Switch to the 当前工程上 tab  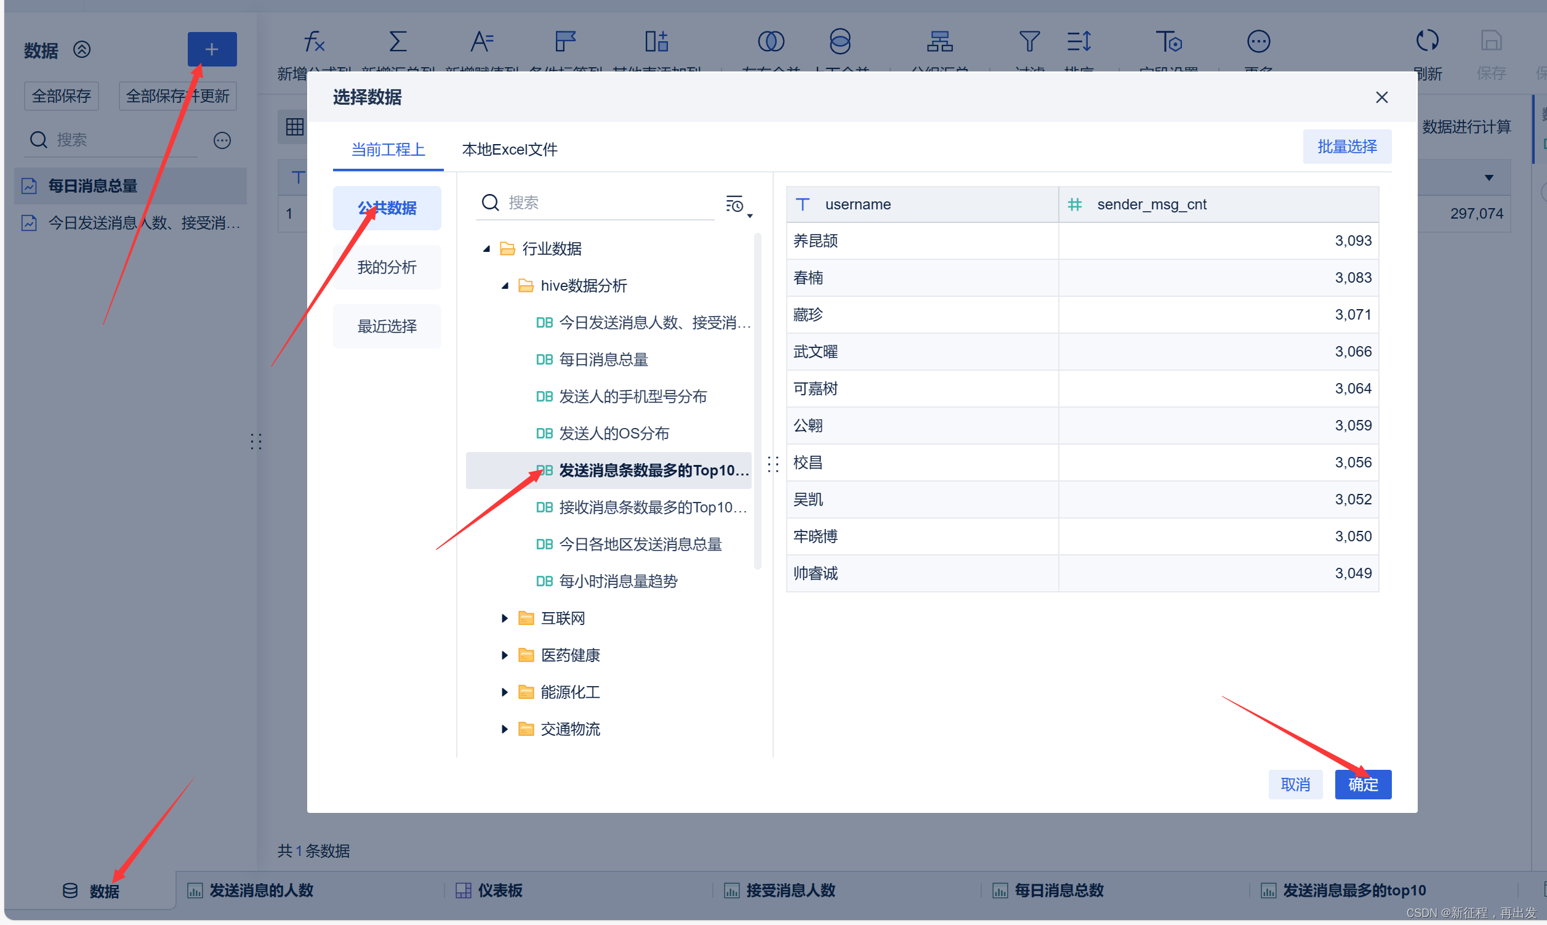388,150
